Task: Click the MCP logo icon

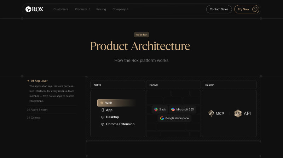Action: (x=211, y=113)
